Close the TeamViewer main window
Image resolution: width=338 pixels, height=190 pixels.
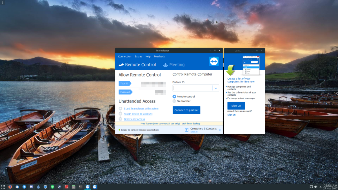pyautogui.click(x=219, y=51)
